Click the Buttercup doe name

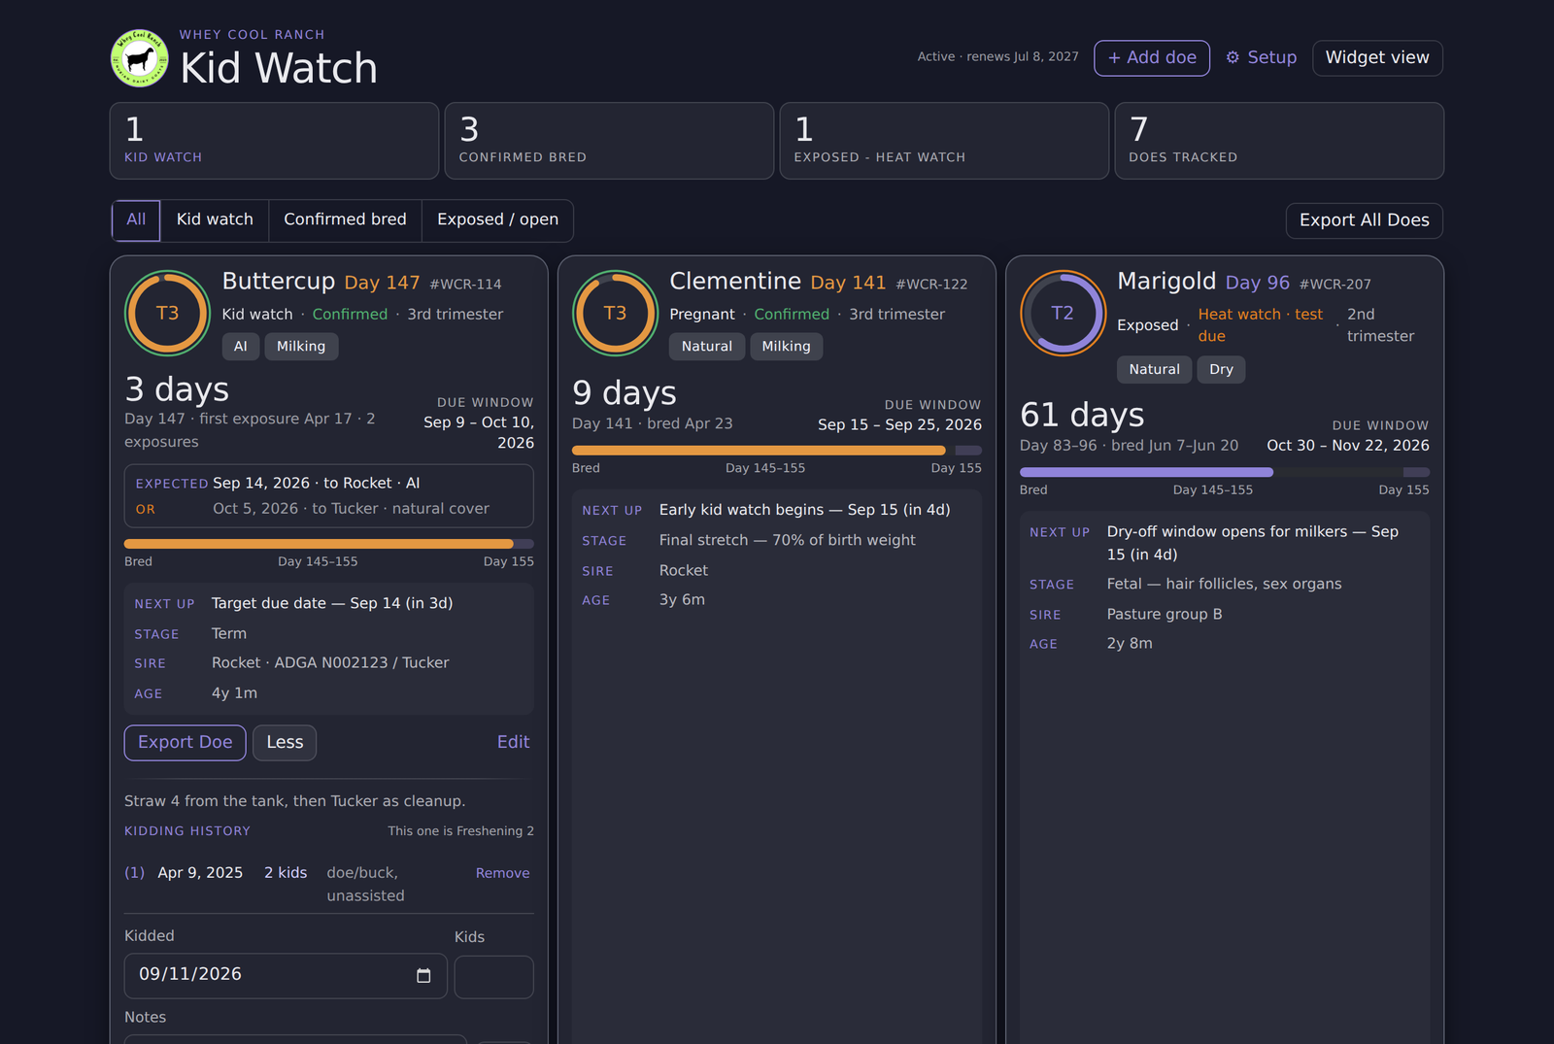(279, 282)
